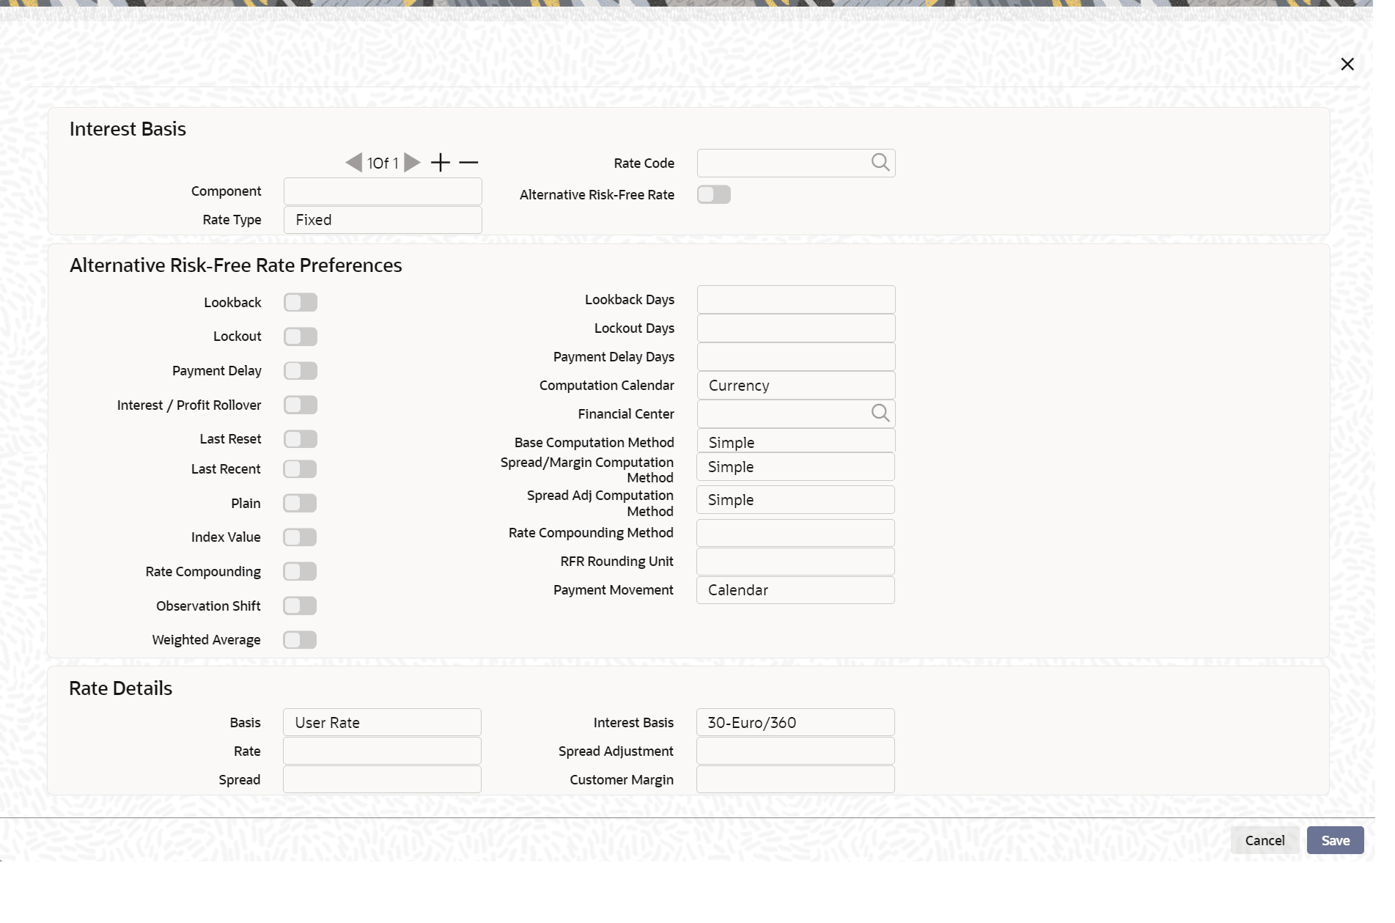Click the Component input field
Image resolution: width=1395 pixels, height=923 pixels.
tap(383, 191)
